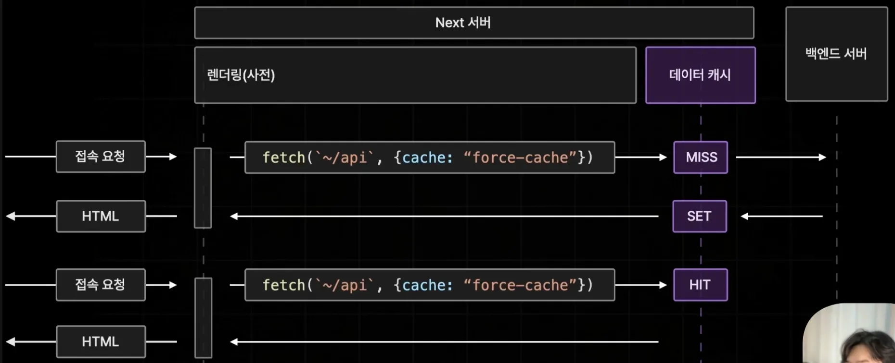
Task: Select the 렌더링(사전) box
Action: (x=415, y=75)
